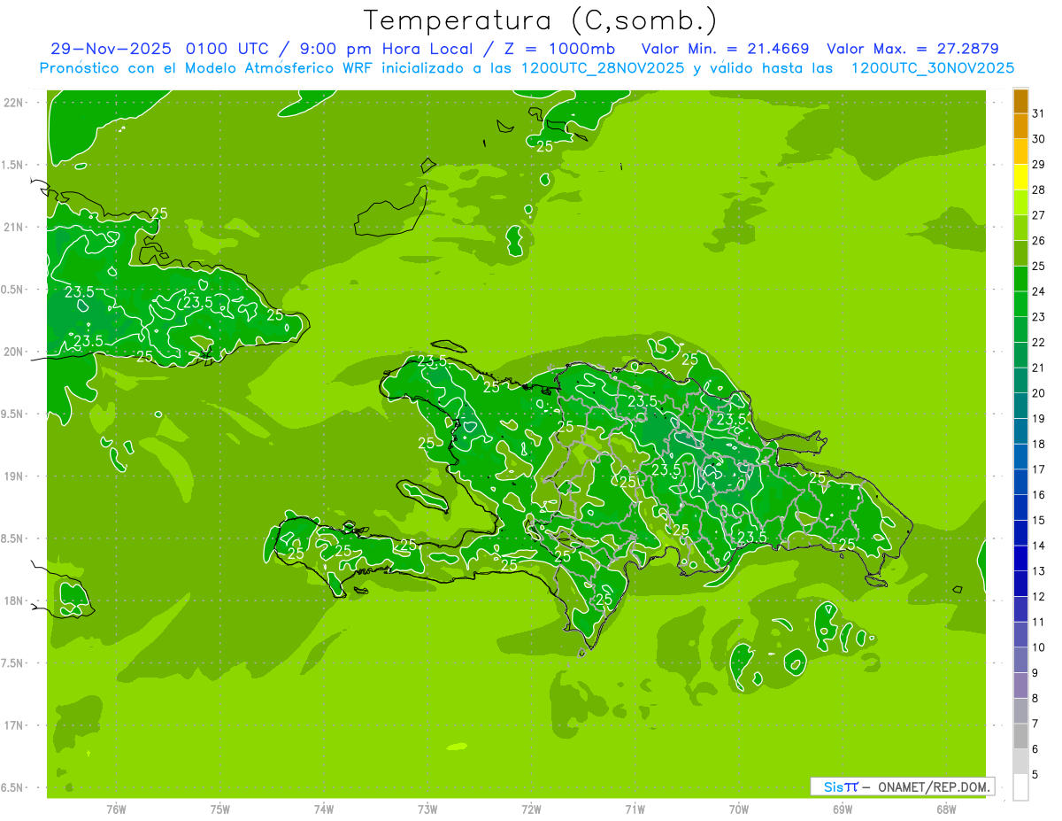Click the "Temperatura (C,somb.)" map title
The height and width of the screenshot is (821, 1062).
coord(541,19)
